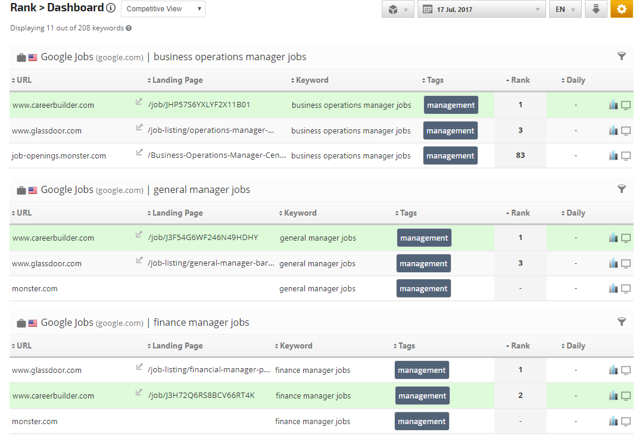
Task: Sort finance manager table by Daily column
Action: pyautogui.click(x=575, y=346)
